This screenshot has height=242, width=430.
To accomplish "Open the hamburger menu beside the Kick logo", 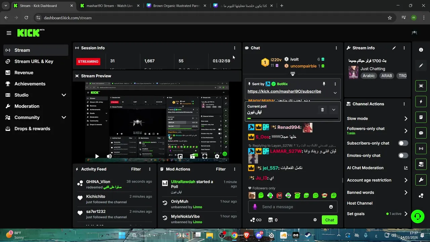I will [9, 33].
